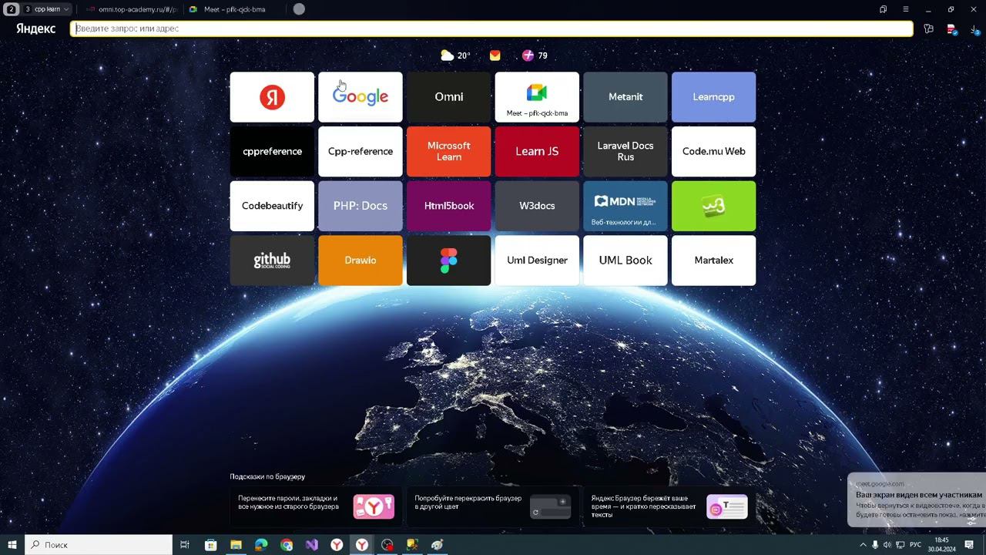Open the volume control in system tray
Image resolution: width=986 pixels, height=555 pixels.
point(887,545)
